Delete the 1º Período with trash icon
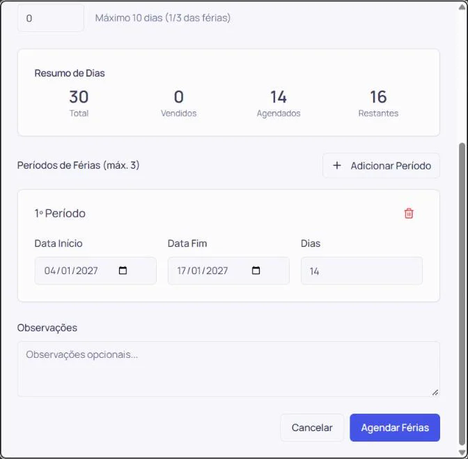The width and height of the screenshot is (468, 459). click(409, 213)
